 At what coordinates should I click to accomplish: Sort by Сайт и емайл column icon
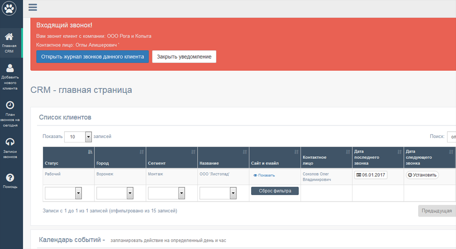point(296,152)
